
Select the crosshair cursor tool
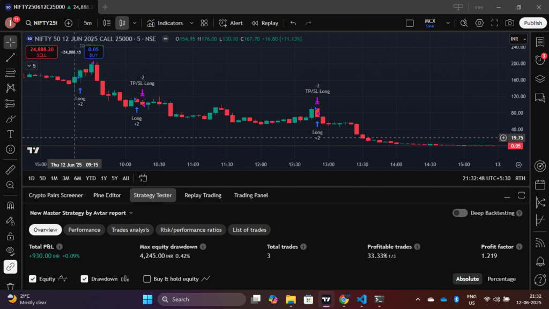pos(11,42)
